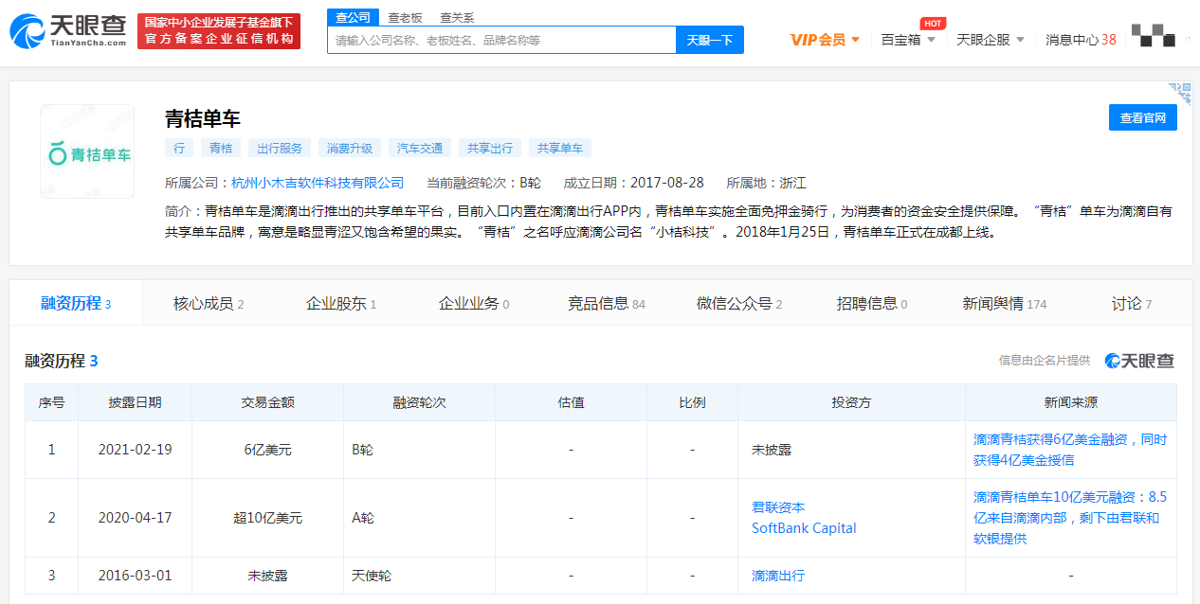The image size is (1200, 604).
Task: Click the A轮 round cell
Action: pos(420,518)
